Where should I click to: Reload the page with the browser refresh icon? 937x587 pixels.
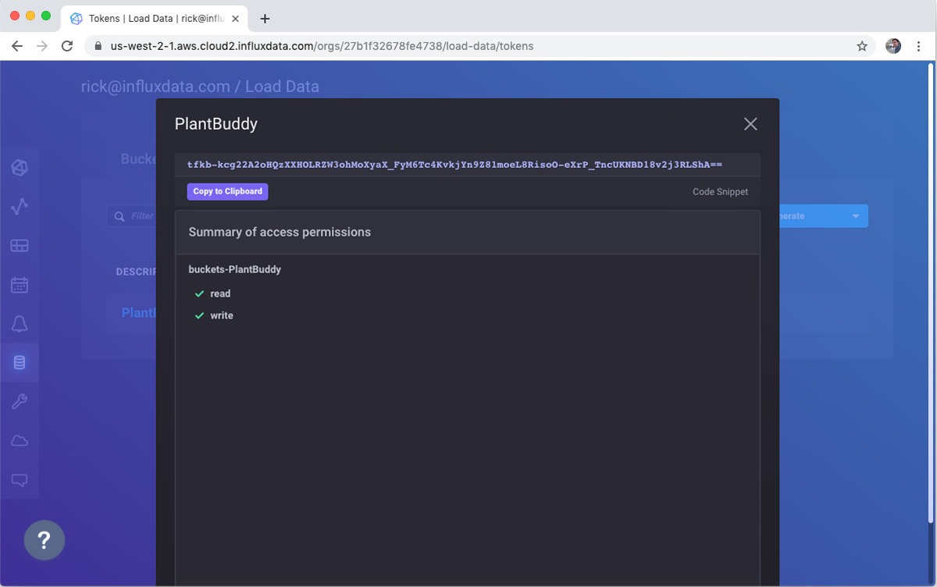[x=66, y=46]
